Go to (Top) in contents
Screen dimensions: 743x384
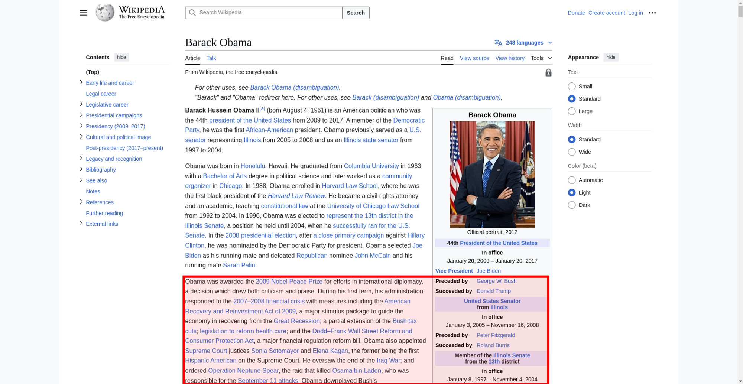click(93, 72)
